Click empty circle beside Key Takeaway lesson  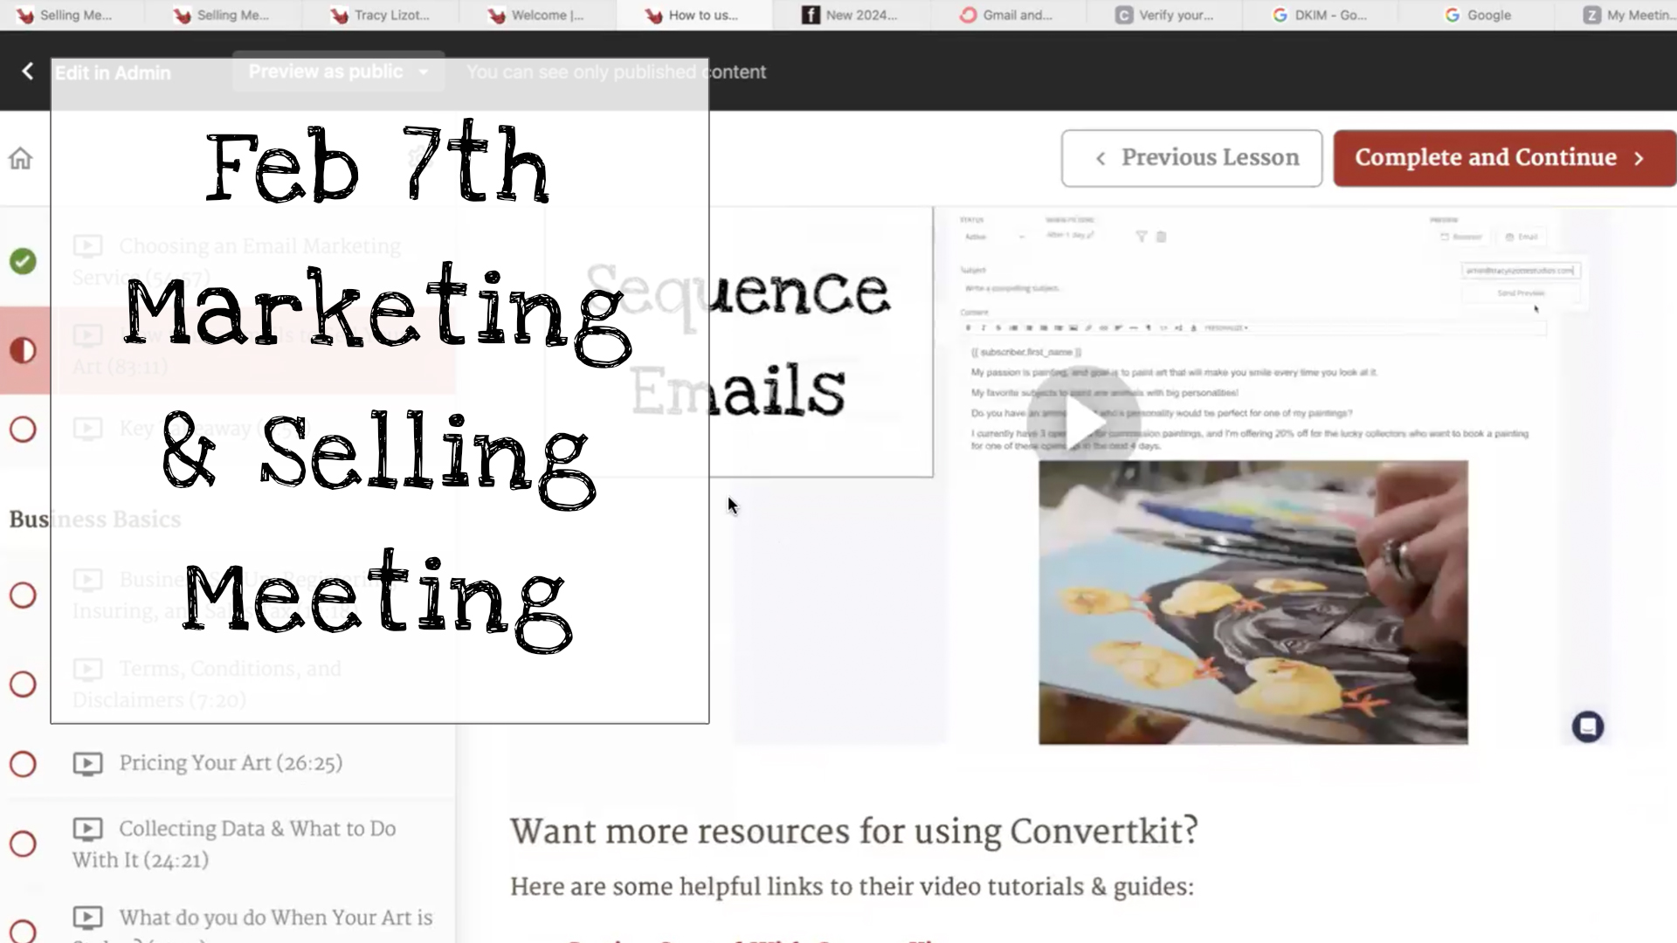pos(23,430)
